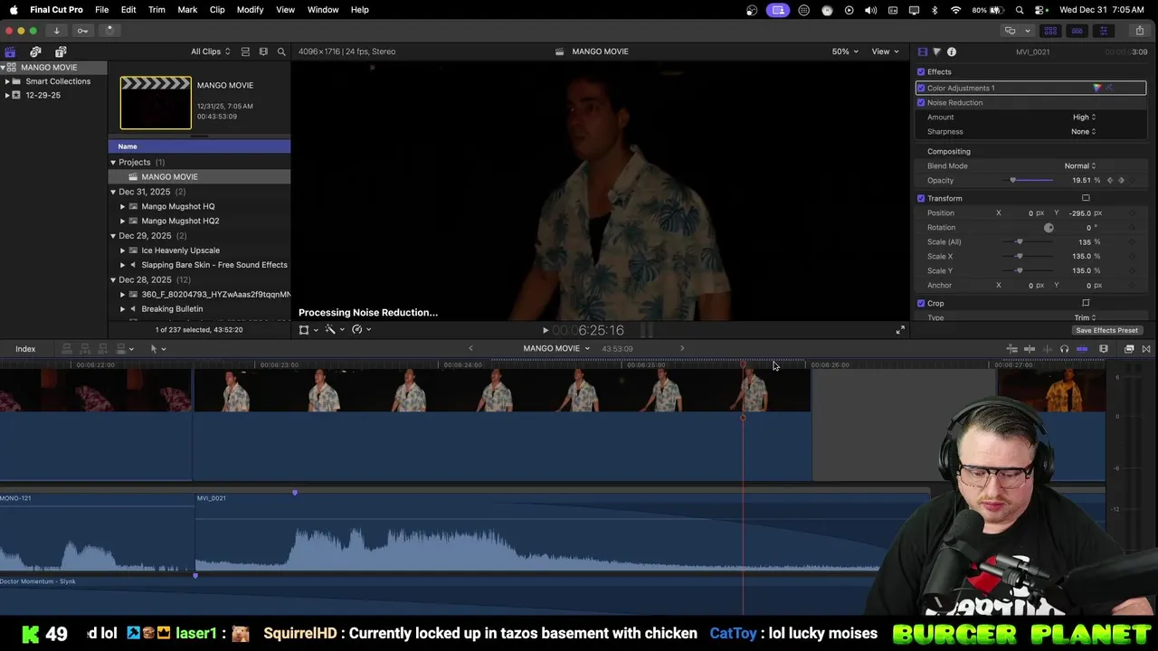Adjust the Scale X slider
This screenshot has width=1158, height=651.
(1027, 256)
